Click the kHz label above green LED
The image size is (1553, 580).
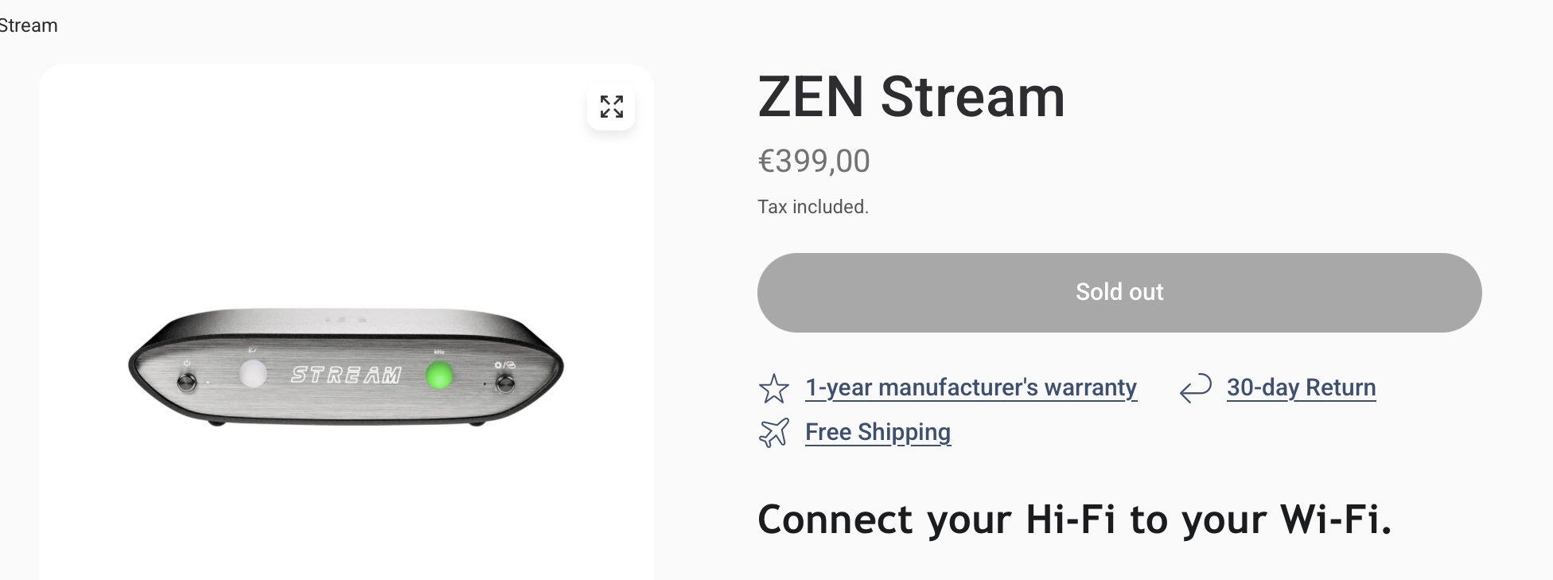pyautogui.click(x=438, y=352)
